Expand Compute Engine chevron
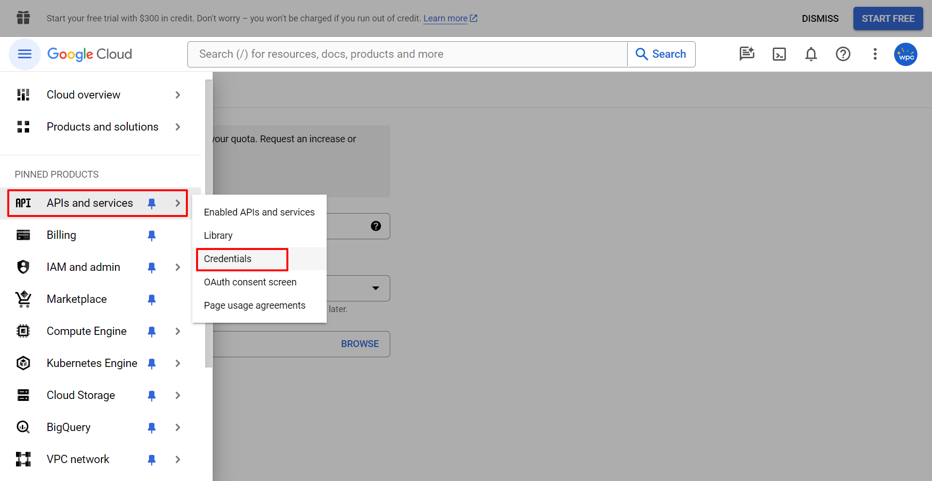 pos(178,331)
